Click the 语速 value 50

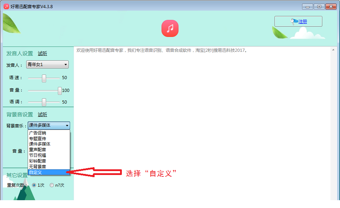tap(64, 78)
